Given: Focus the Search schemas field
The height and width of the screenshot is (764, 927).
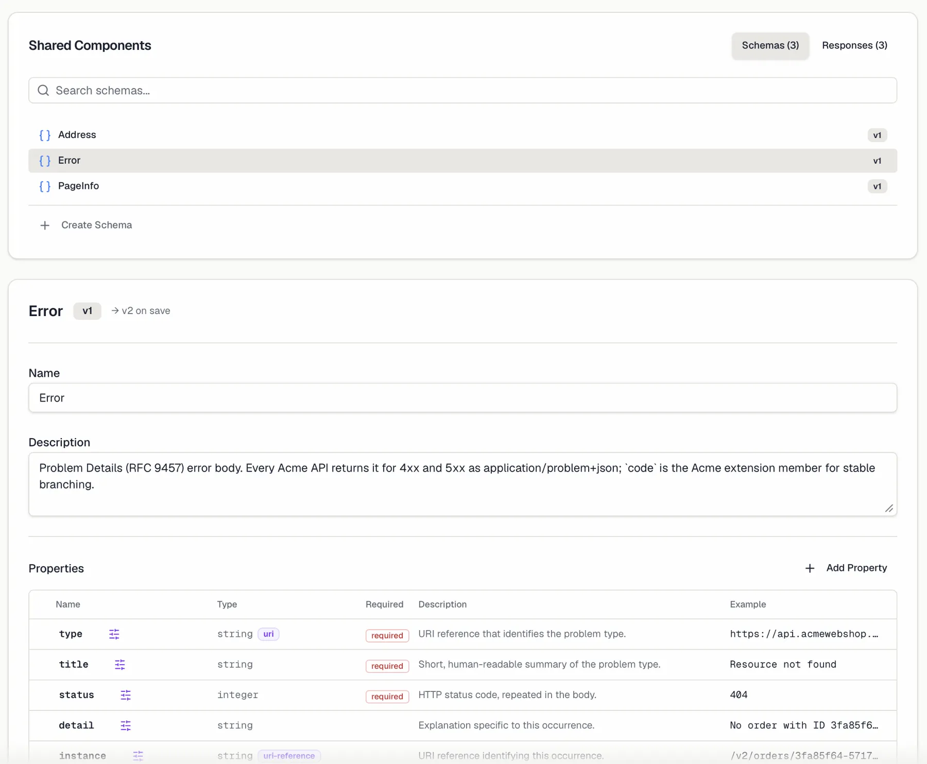Looking at the screenshot, I should (462, 91).
